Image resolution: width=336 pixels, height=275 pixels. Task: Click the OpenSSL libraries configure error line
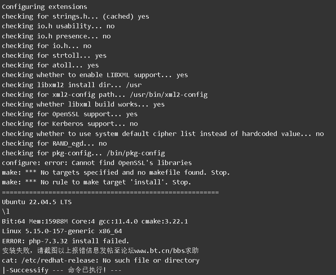coord(97,163)
